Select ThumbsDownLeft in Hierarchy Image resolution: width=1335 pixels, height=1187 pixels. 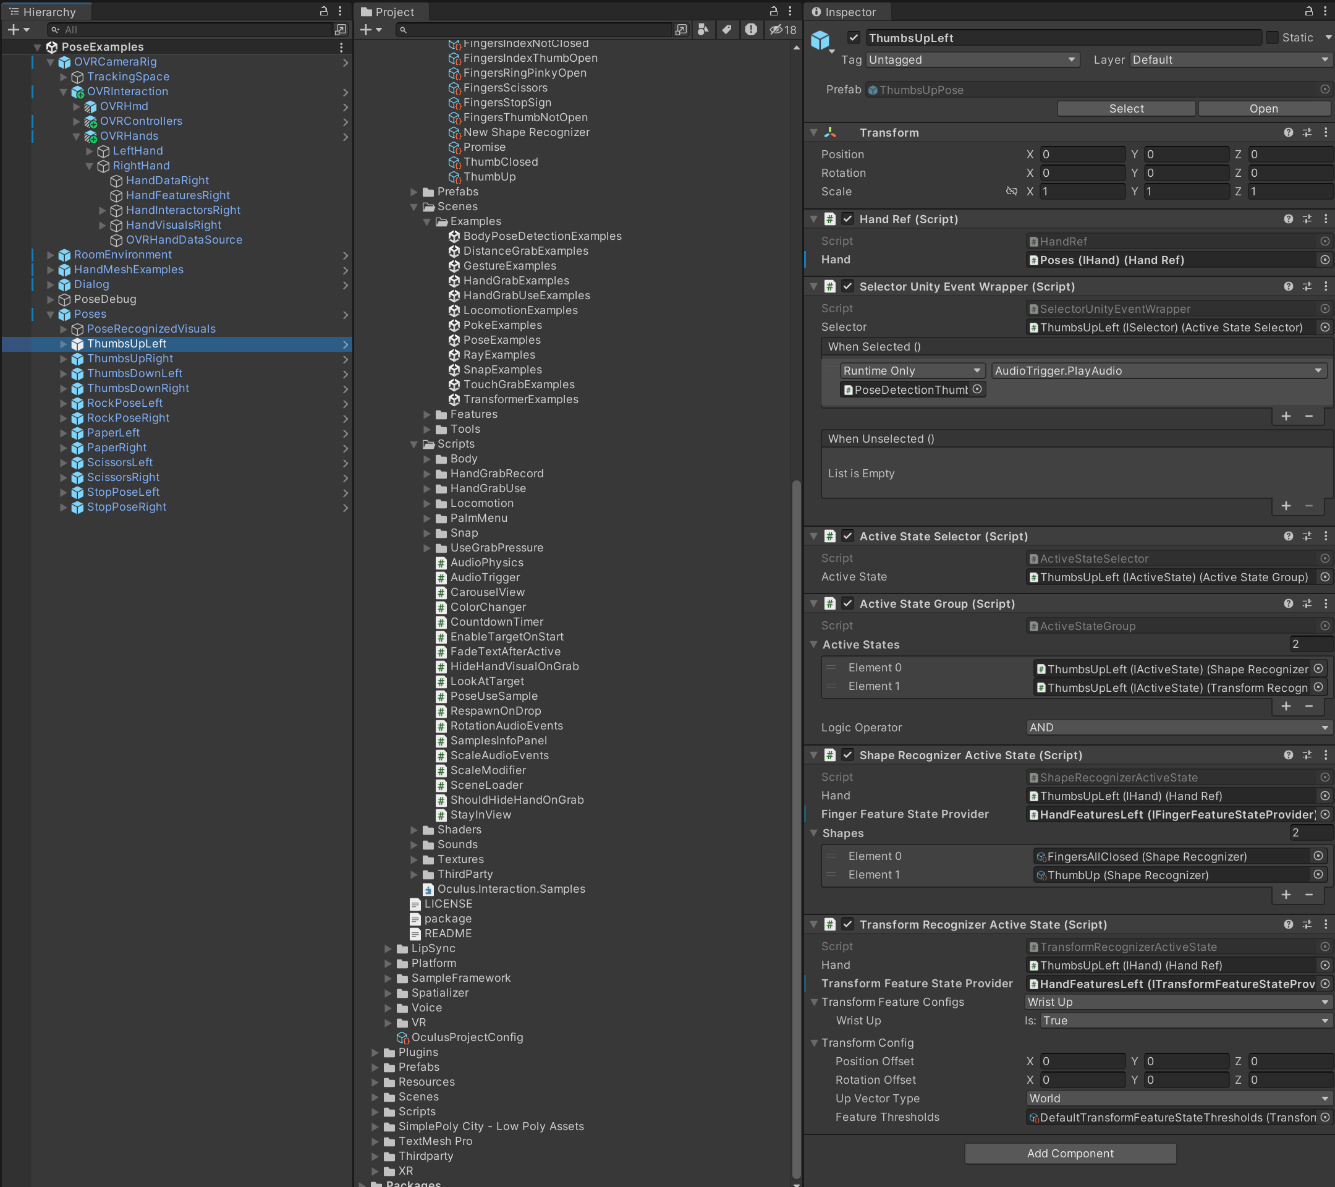[x=135, y=373]
